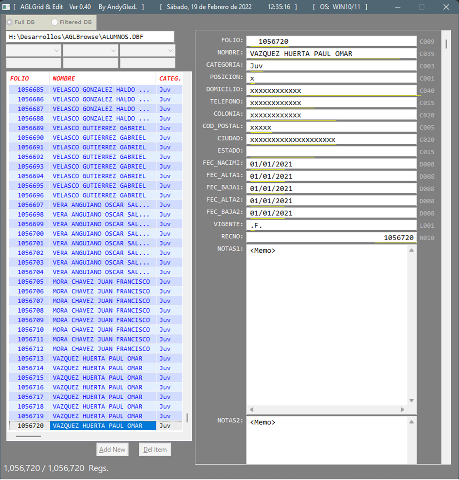The width and height of the screenshot is (459, 480).
Task: Click the NOTAS1 scrollbar down arrow
Action: click(412, 400)
